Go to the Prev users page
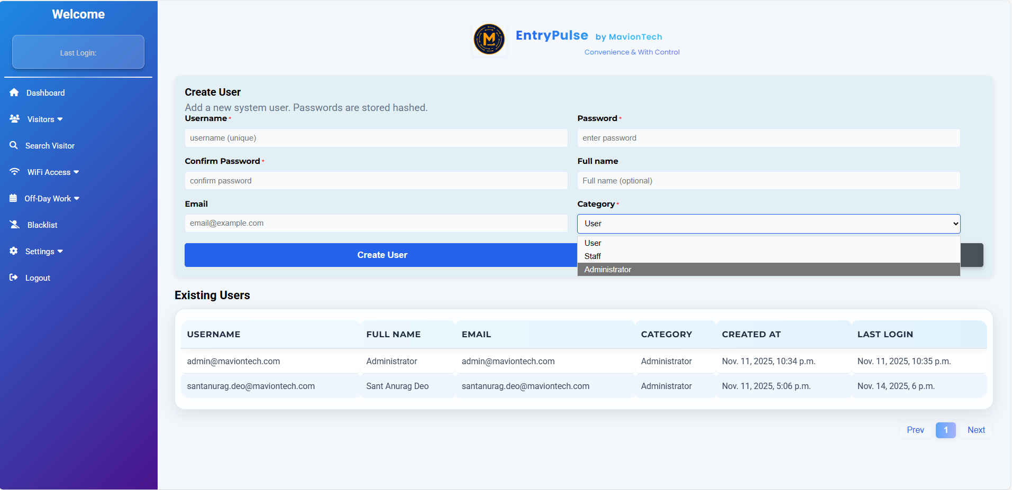The width and height of the screenshot is (1012, 490). click(915, 430)
